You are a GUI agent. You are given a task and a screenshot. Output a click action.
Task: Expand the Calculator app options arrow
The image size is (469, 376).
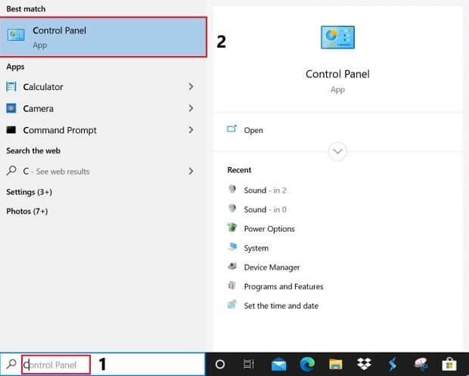(x=191, y=87)
